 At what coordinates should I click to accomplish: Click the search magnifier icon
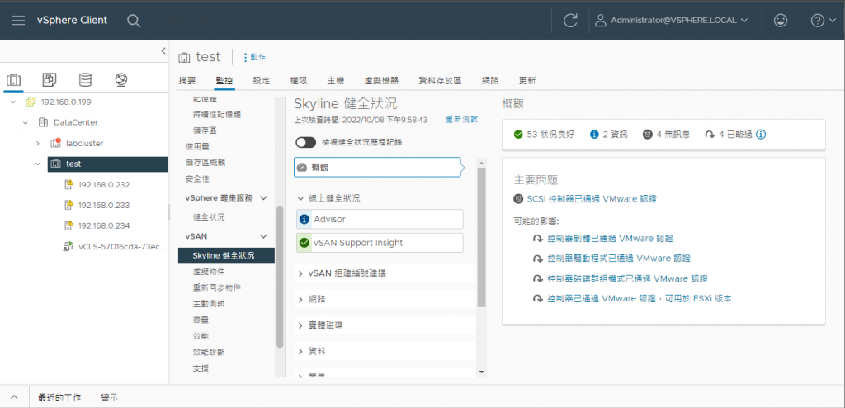click(x=134, y=21)
